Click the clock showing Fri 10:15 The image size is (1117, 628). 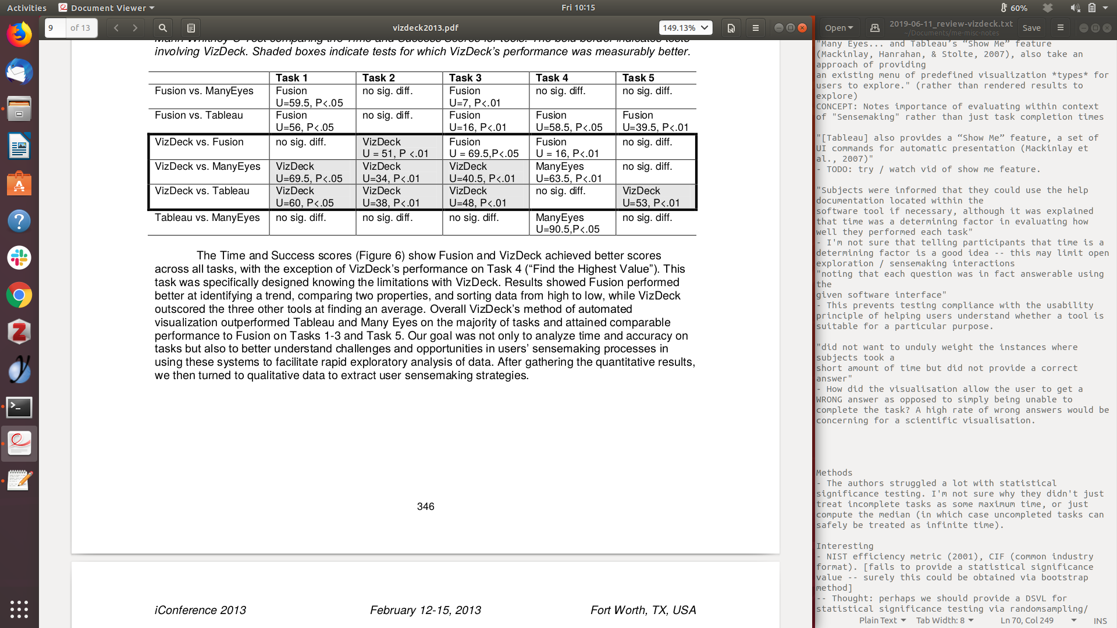click(x=578, y=8)
